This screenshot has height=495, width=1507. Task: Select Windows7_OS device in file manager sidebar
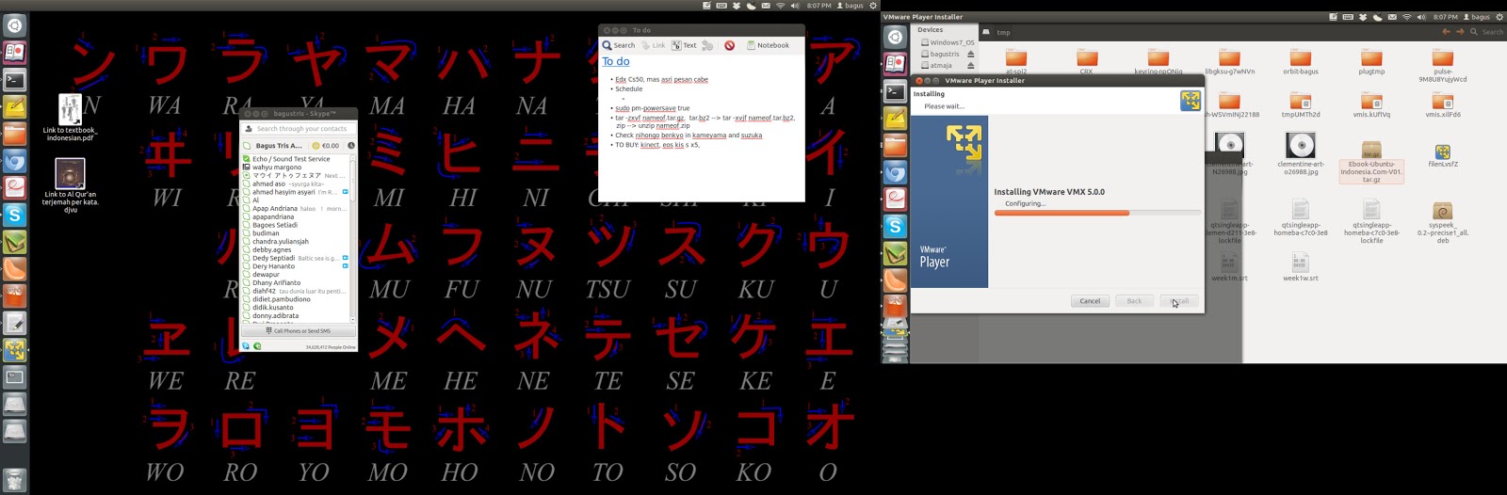(946, 42)
